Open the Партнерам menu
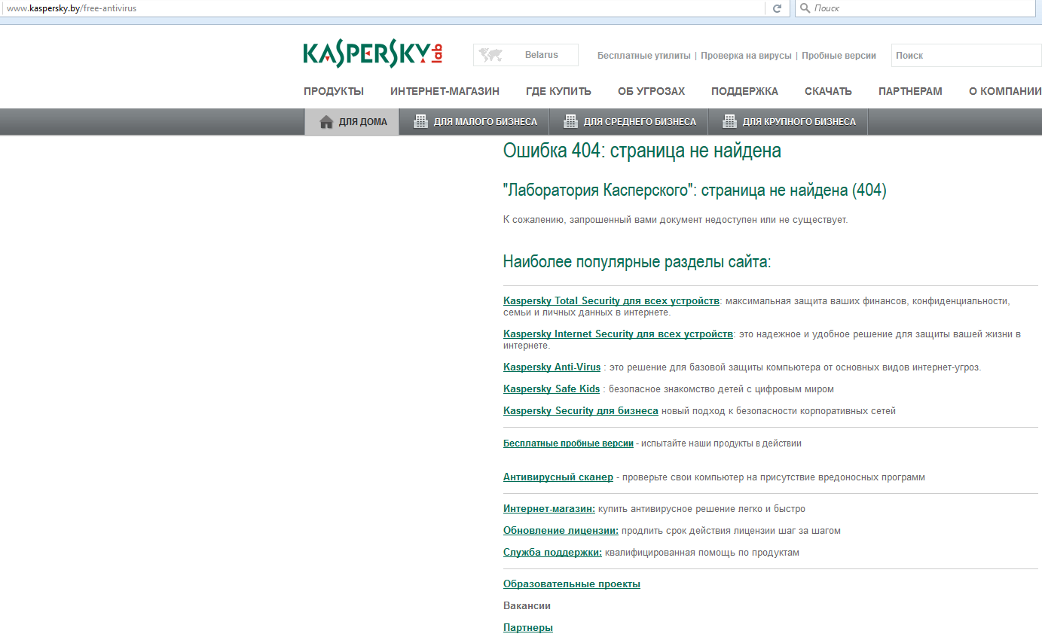Image resolution: width=1042 pixels, height=643 pixels. [x=910, y=92]
